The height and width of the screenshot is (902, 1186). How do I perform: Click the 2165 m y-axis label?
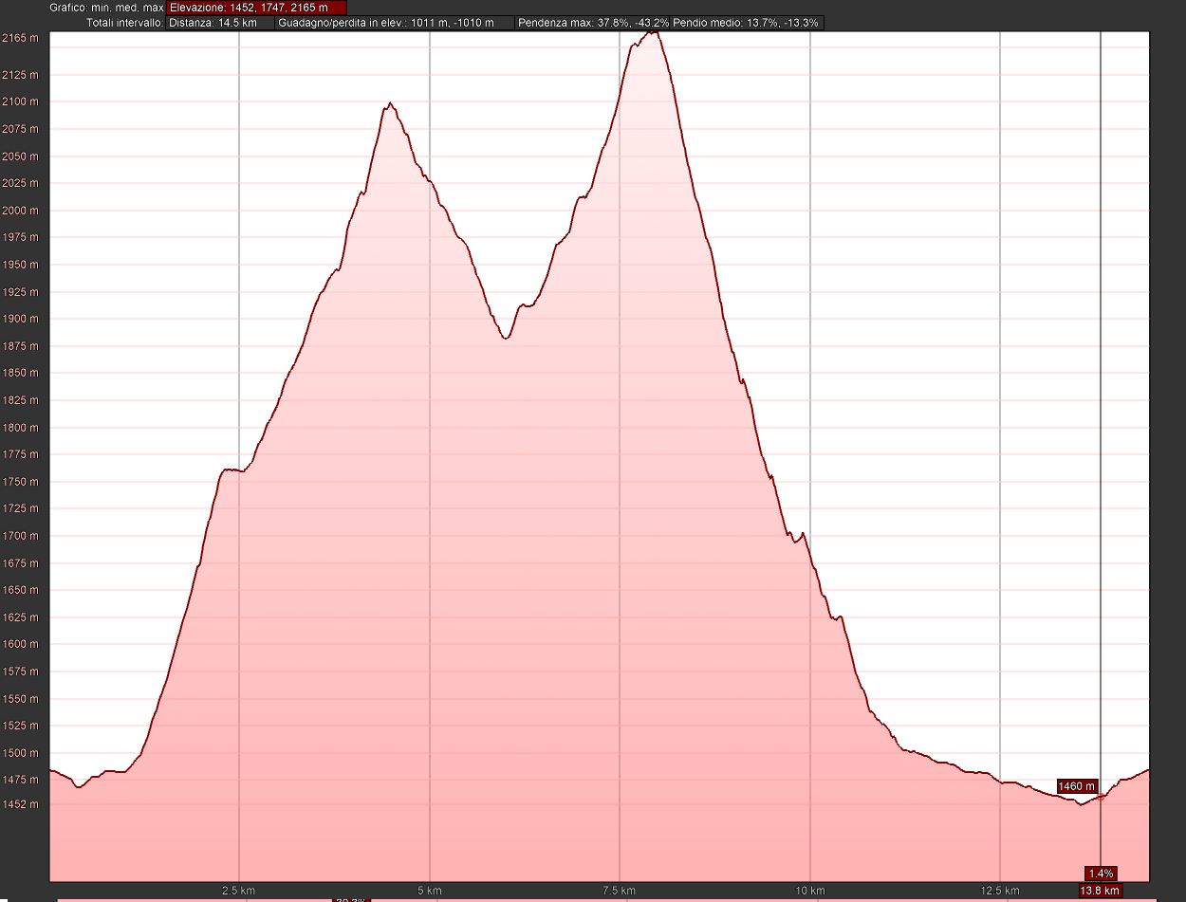[x=21, y=38]
